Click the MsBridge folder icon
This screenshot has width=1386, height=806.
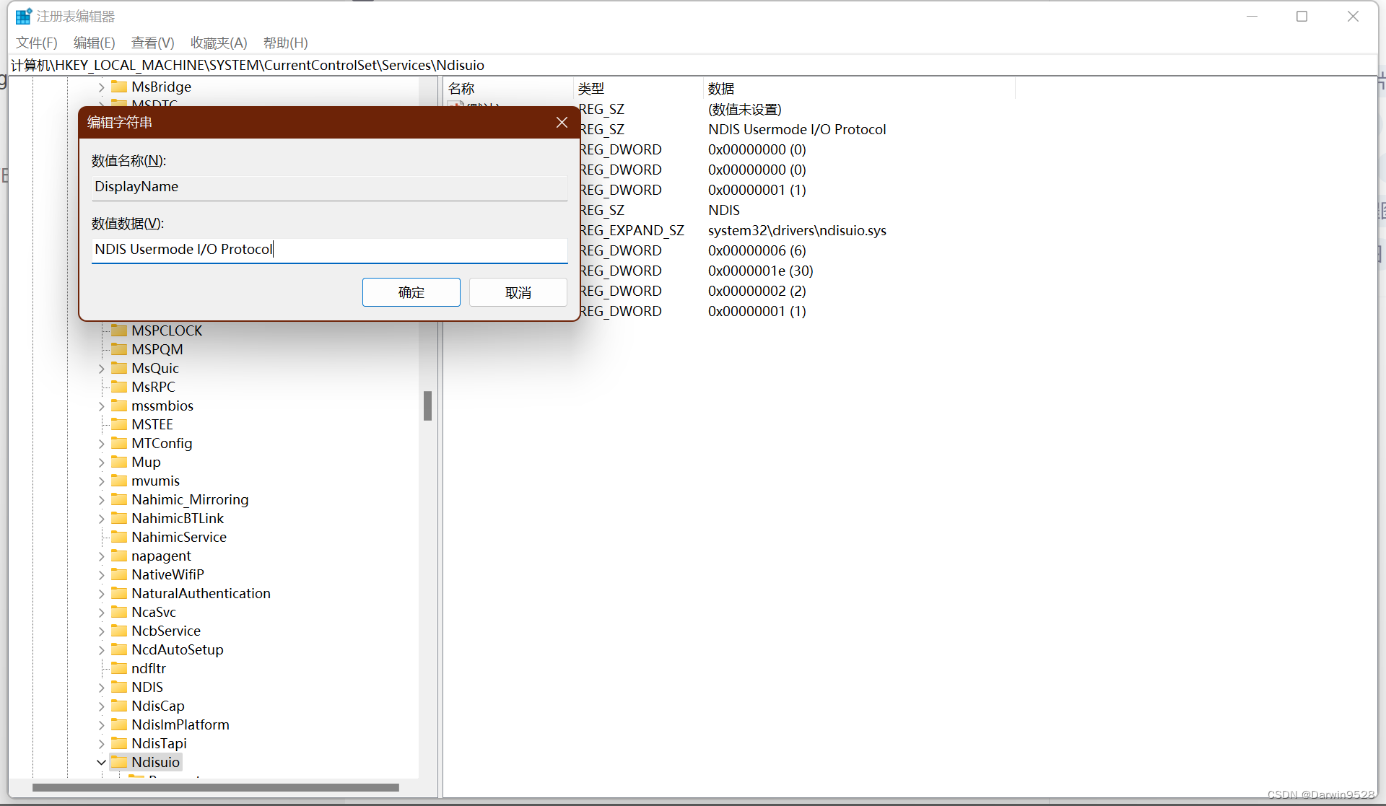119,87
